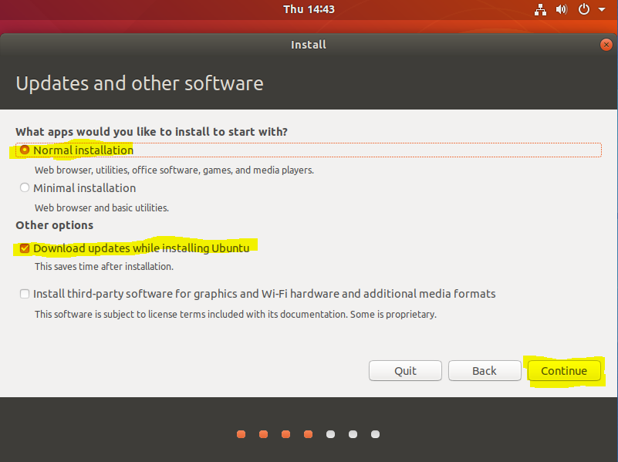Open the power icon in top bar
The width and height of the screenshot is (618, 462).
584,9
